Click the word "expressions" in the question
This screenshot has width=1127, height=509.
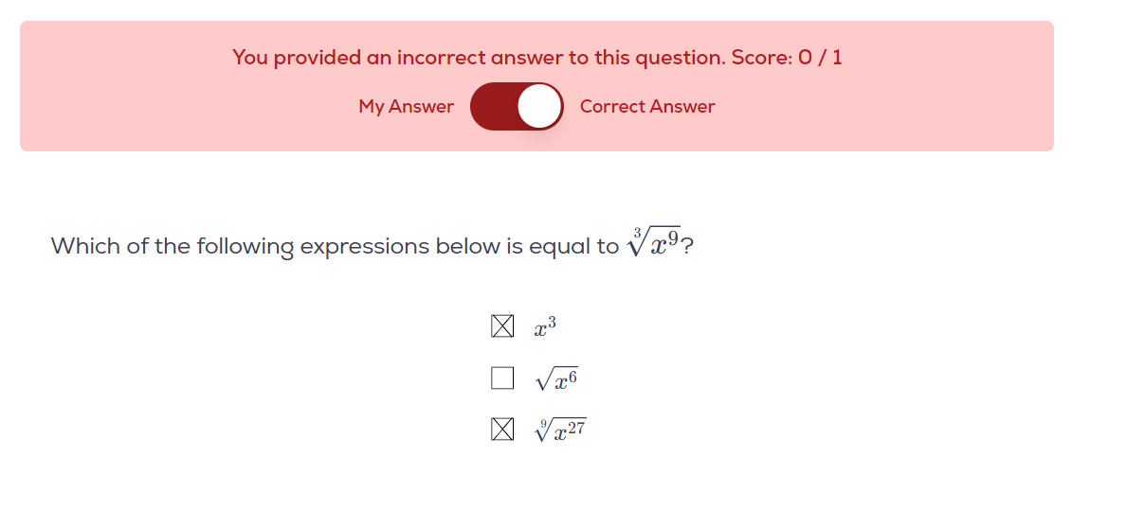click(365, 247)
